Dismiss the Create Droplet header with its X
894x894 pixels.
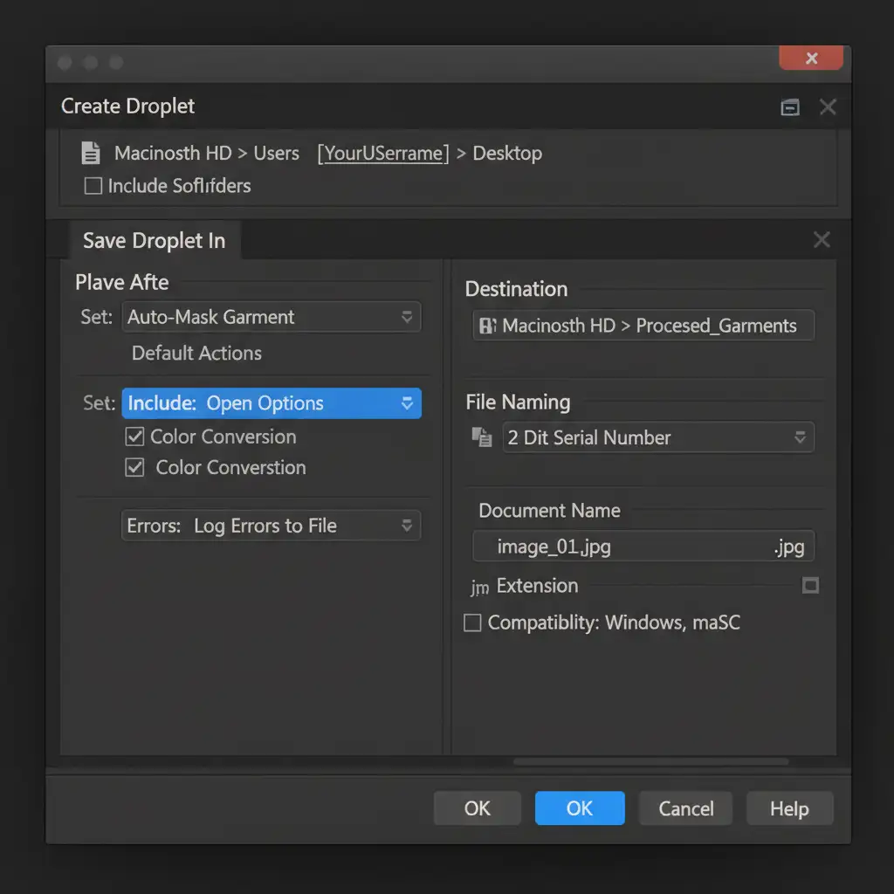pos(828,107)
